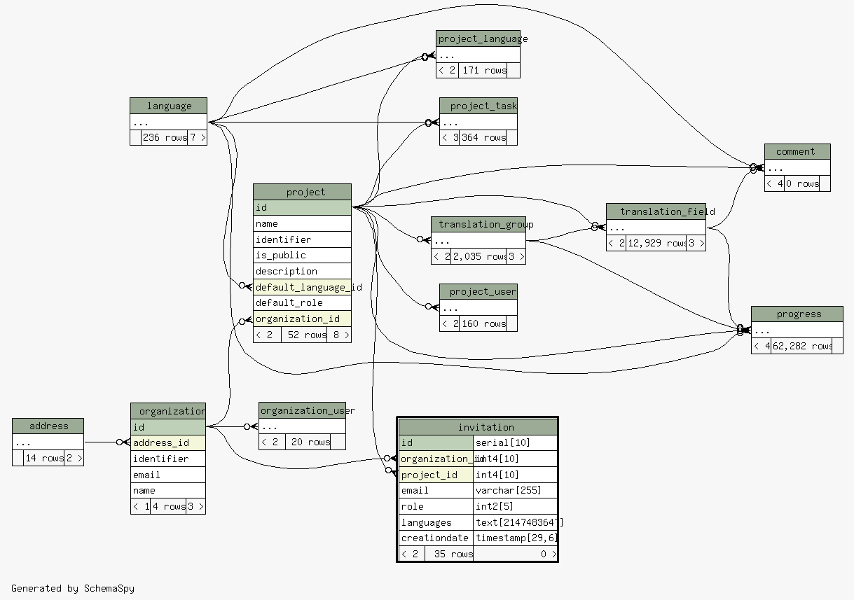The height and width of the screenshot is (600, 854).
Task: Click the project_task table header
Action: pyautogui.click(x=478, y=106)
